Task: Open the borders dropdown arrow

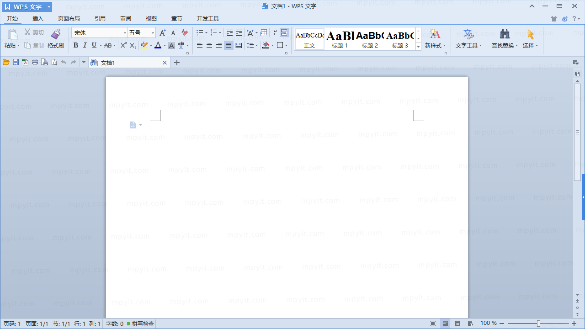Action: pos(287,45)
